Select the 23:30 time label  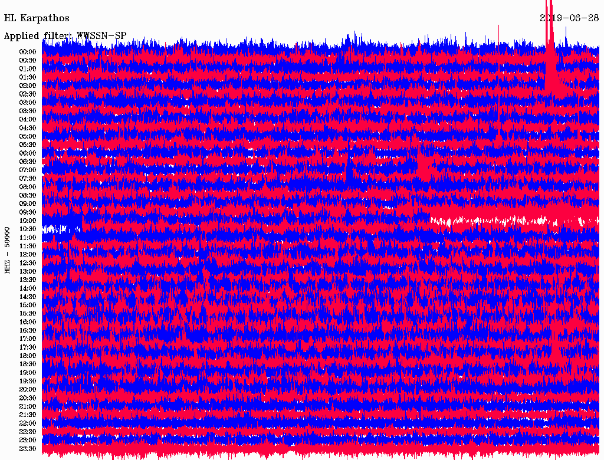pos(28,448)
